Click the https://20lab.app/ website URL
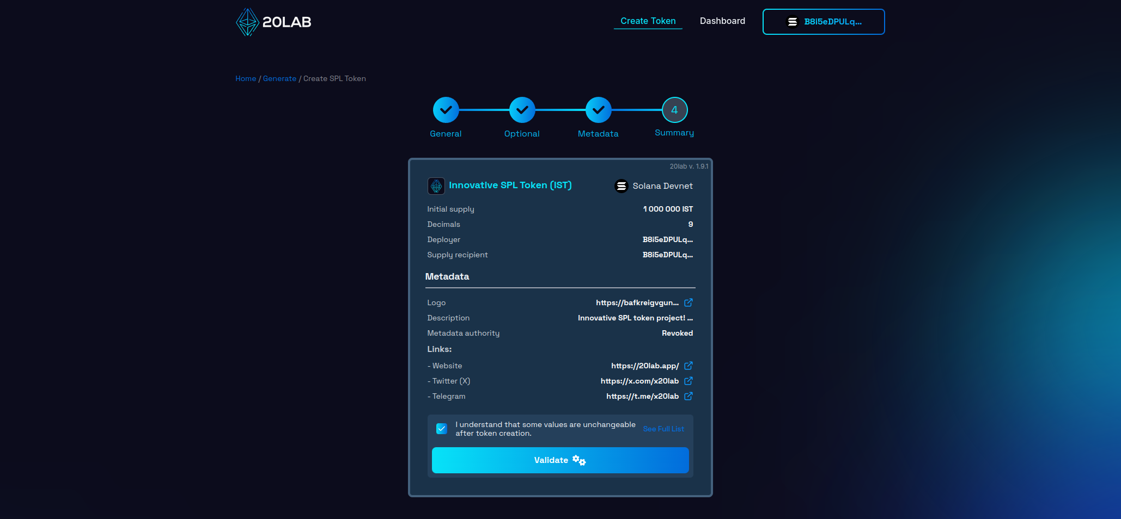Screen dimensions: 1121x519 point(645,366)
